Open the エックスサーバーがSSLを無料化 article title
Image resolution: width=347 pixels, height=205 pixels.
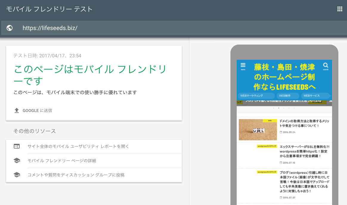304,151
